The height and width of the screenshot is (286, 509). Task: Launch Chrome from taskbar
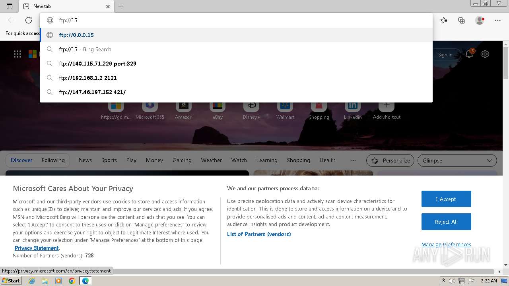coord(72,281)
